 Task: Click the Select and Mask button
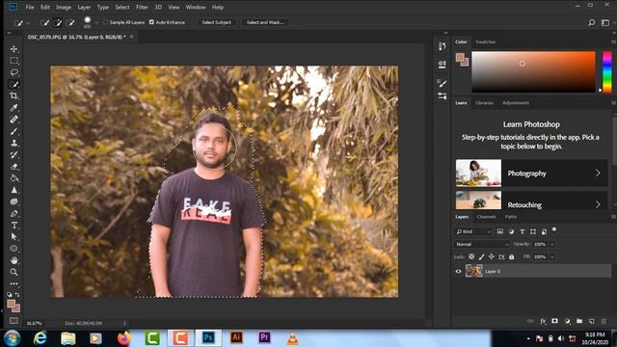pos(265,22)
